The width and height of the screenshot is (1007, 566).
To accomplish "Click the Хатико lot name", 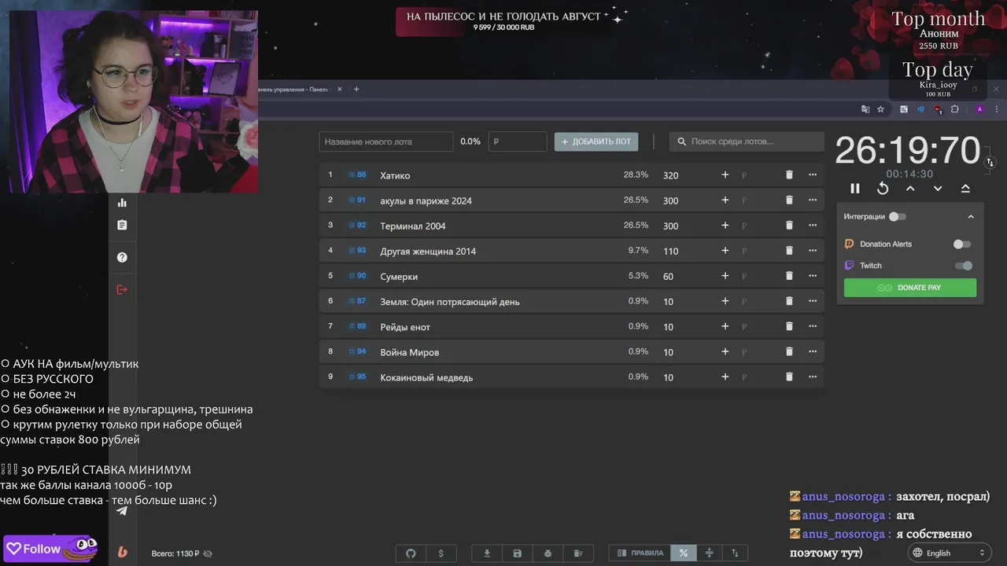I will pyautogui.click(x=395, y=175).
